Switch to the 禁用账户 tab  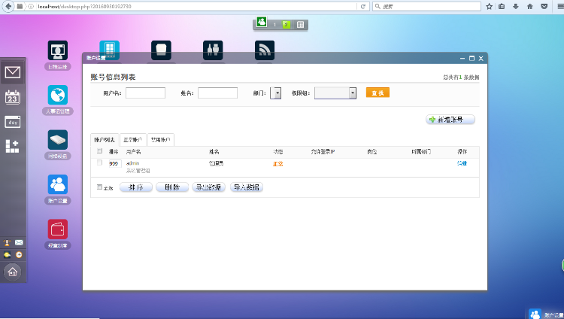point(160,140)
